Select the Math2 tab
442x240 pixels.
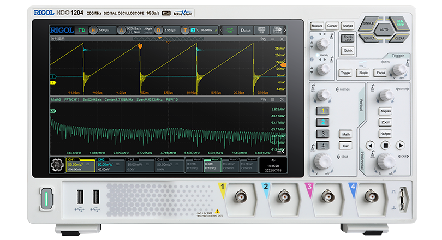[x=212, y=165]
